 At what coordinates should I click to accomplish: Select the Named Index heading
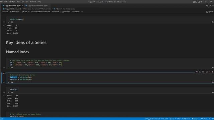(18, 52)
